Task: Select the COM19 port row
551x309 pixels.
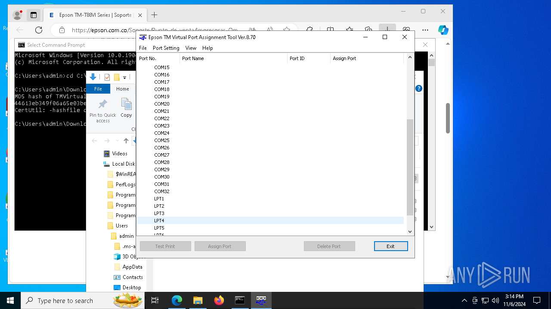Action: (x=270, y=97)
